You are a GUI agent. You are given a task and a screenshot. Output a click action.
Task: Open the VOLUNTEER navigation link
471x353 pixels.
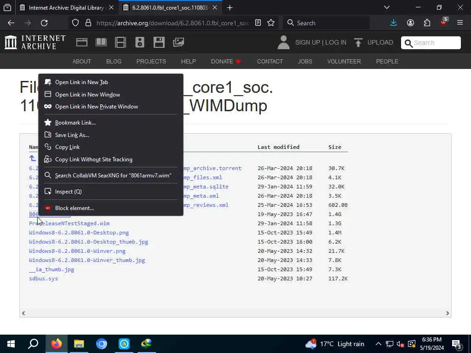(344, 62)
